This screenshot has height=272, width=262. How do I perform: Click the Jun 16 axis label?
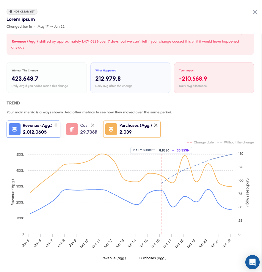coord(155,243)
